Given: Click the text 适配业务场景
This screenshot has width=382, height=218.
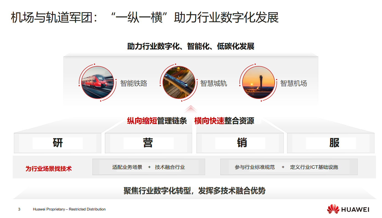Looking at the screenshot, I should (127, 167).
